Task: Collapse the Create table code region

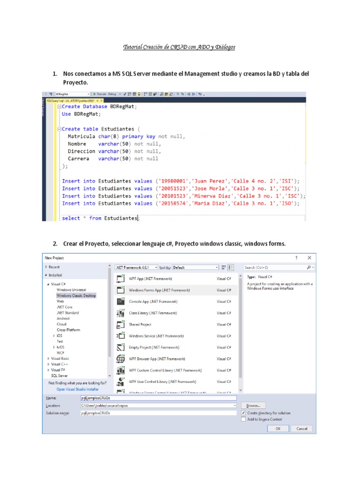Action: click(x=59, y=129)
